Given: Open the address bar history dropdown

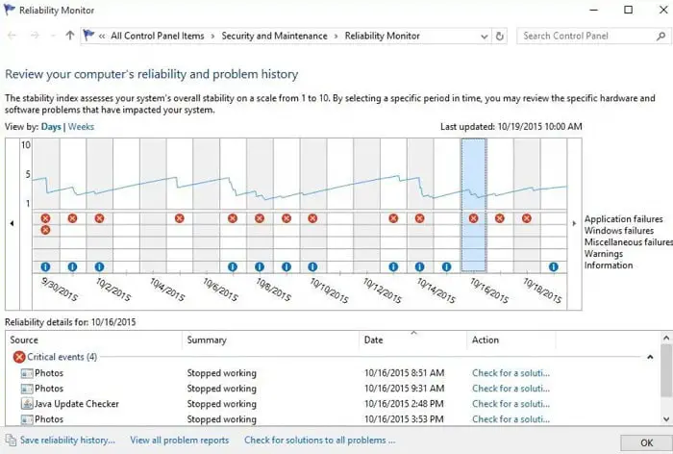Looking at the screenshot, I should [485, 37].
